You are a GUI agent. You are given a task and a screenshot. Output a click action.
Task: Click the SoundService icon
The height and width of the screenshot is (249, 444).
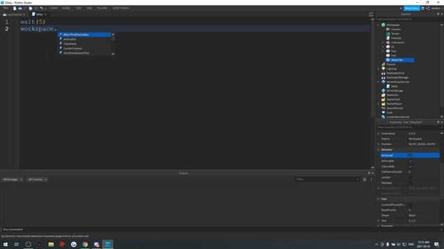click(384, 108)
